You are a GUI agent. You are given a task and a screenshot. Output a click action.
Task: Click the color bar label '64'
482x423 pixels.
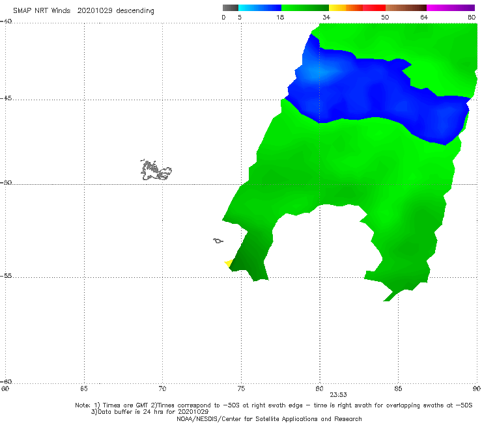(424, 17)
